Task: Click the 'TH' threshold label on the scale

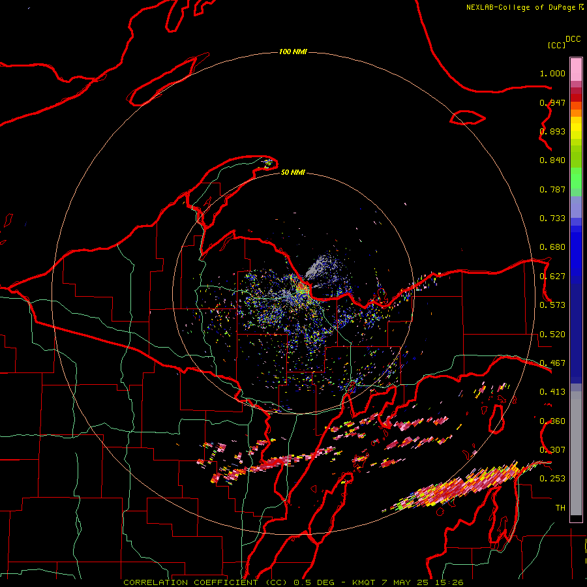Action: point(560,508)
